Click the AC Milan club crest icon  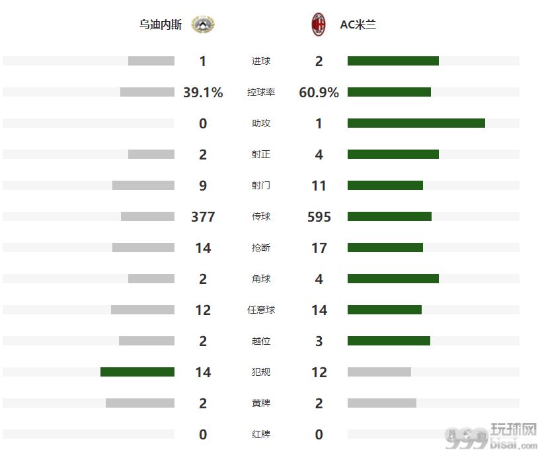coord(319,24)
